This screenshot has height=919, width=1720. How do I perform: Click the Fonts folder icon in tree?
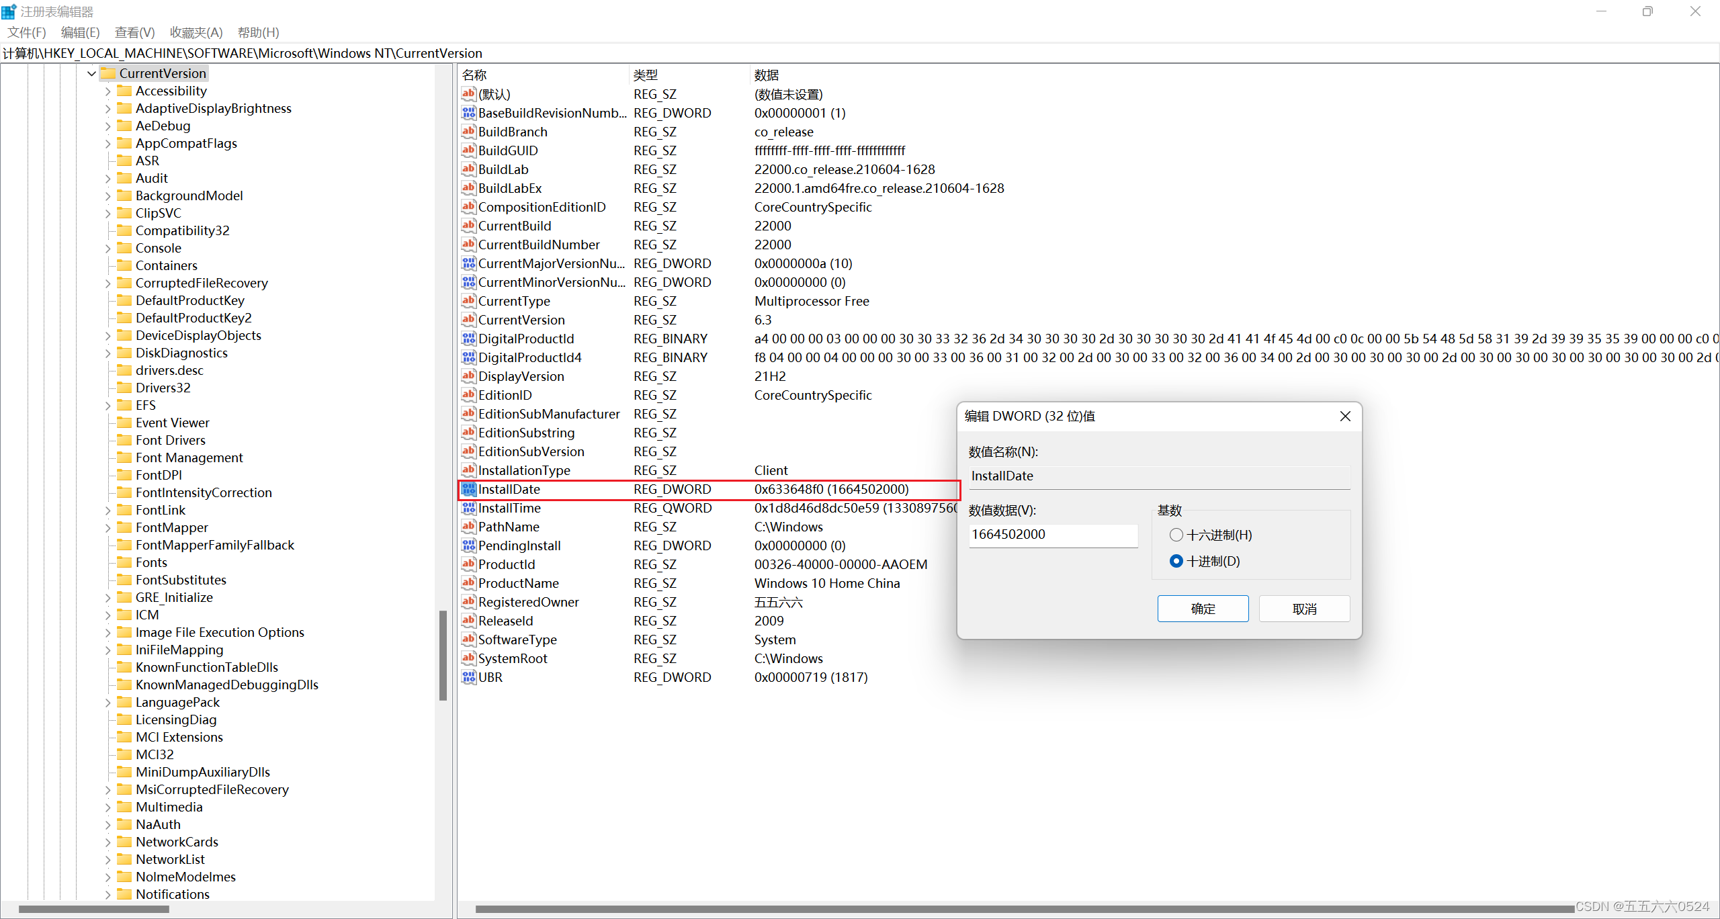click(124, 562)
